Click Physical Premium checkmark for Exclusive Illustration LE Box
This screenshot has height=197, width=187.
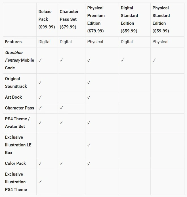tap(89, 145)
